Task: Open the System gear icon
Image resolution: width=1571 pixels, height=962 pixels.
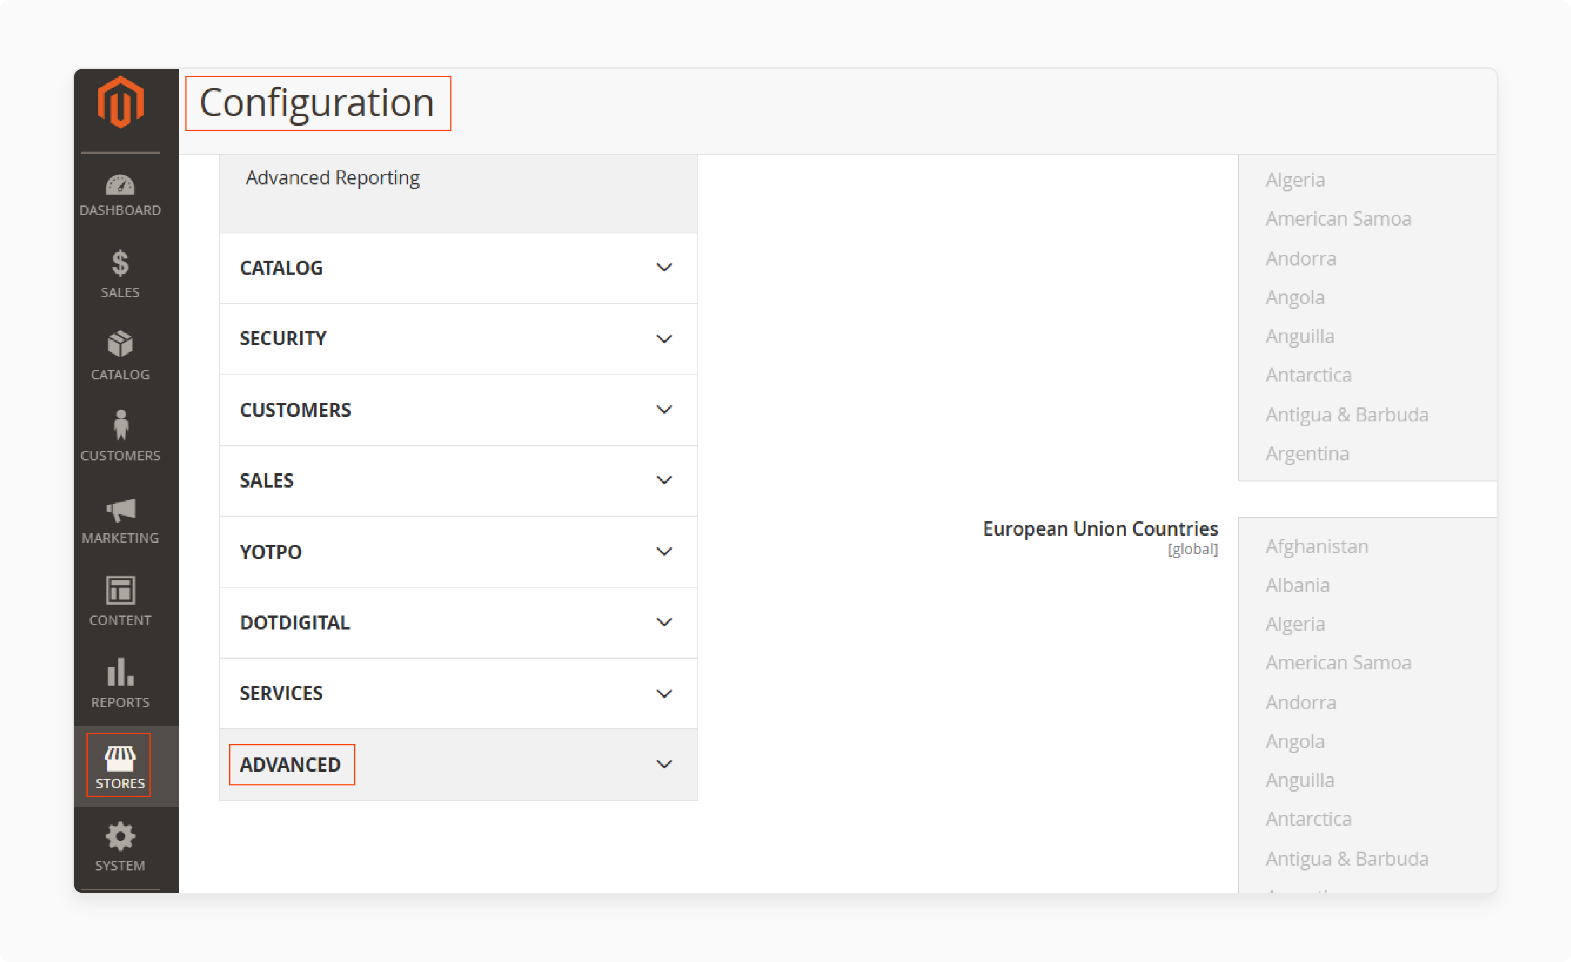Action: [120, 837]
